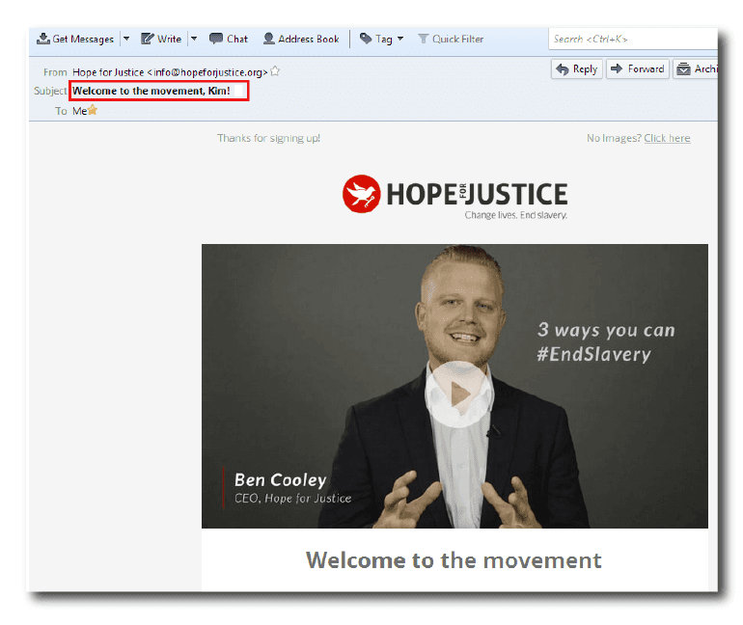743x625 pixels.
Task: Click the Get Messages download icon
Action: [x=43, y=40]
